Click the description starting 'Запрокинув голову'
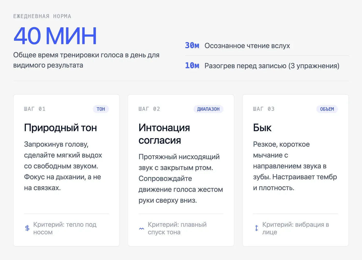Image resolution: width=362 pixels, height=260 pixels. click(63, 166)
